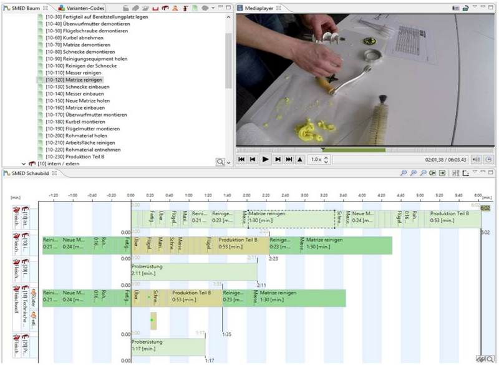Click the first zoom icon in Schaubild toolbar

coord(404,173)
